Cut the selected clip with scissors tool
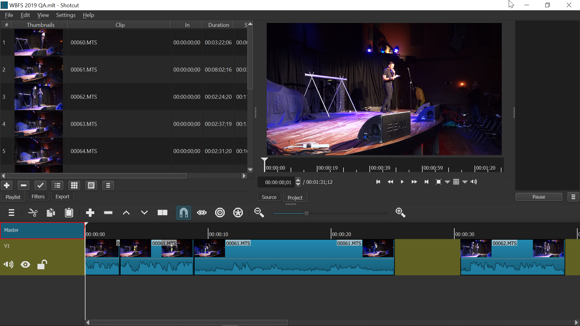Viewport: 580px width, 326px height. coord(32,213)
